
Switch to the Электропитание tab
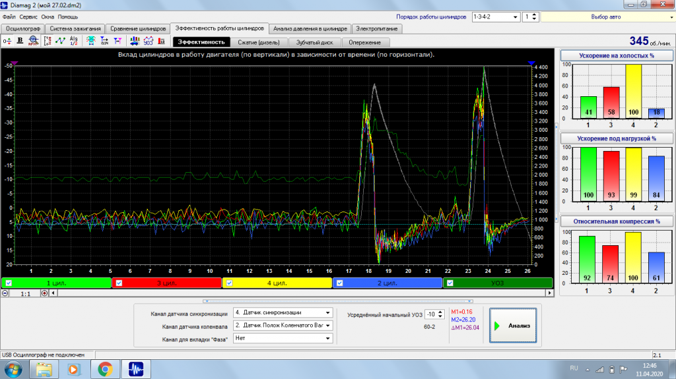377,29
